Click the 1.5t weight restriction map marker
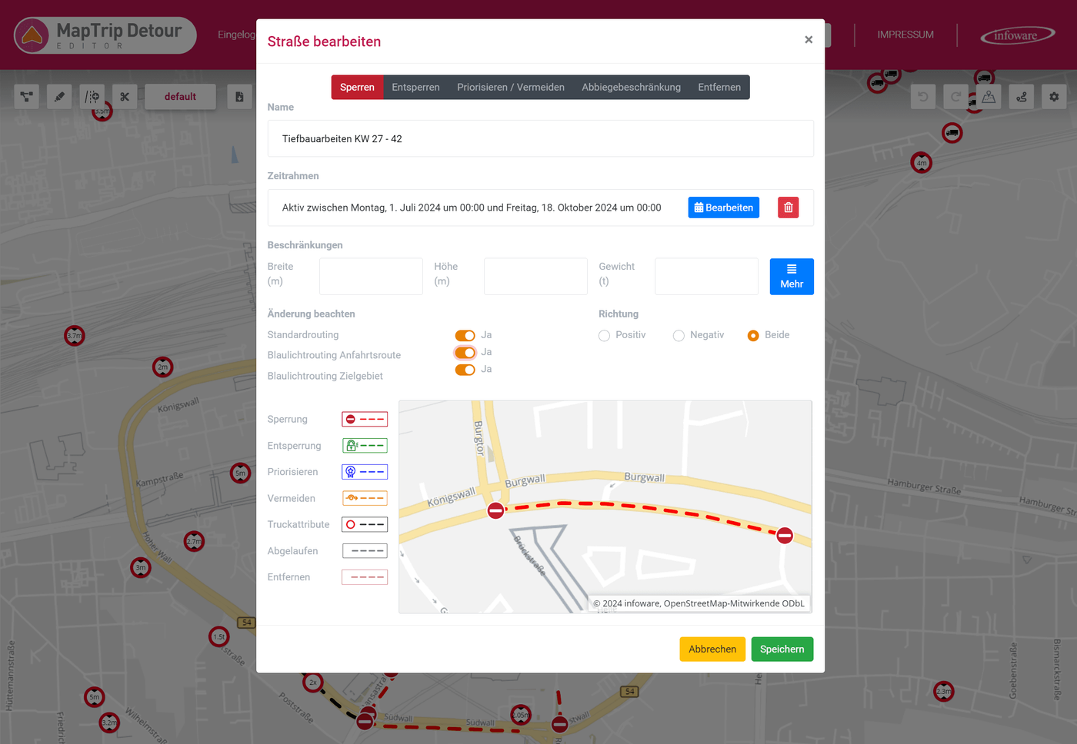The width and height of the screenshot is (1077, 744). 219,636
